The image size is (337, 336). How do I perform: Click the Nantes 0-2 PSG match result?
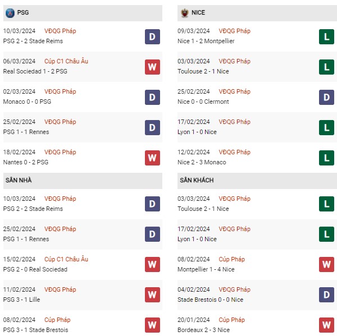tap(26, 162)
